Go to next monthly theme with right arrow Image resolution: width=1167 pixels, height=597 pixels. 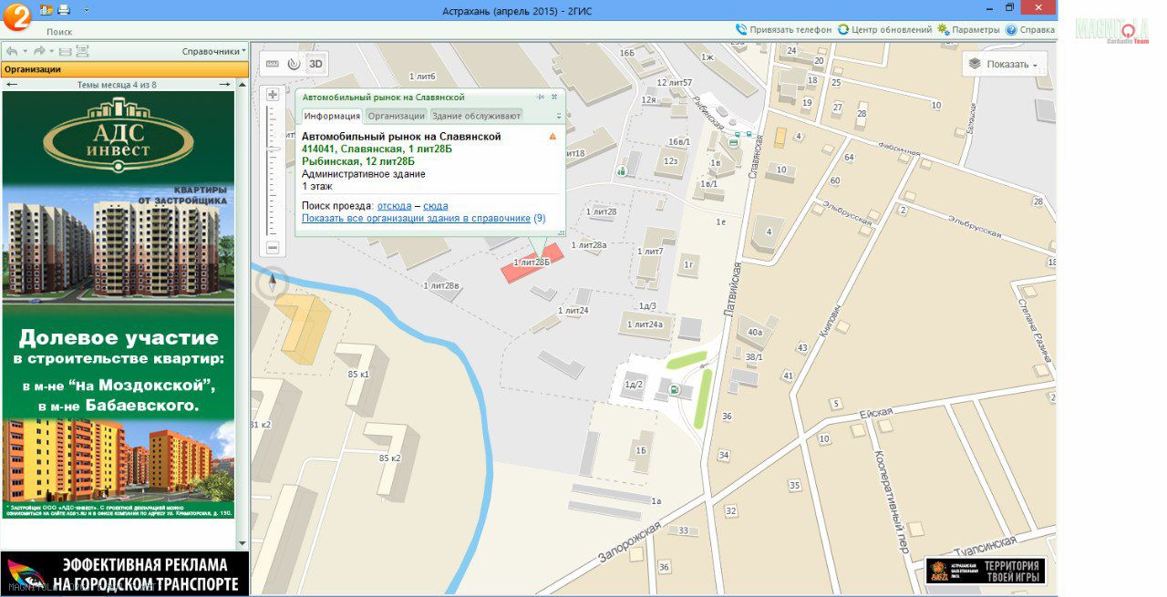(x=225, y=85)
